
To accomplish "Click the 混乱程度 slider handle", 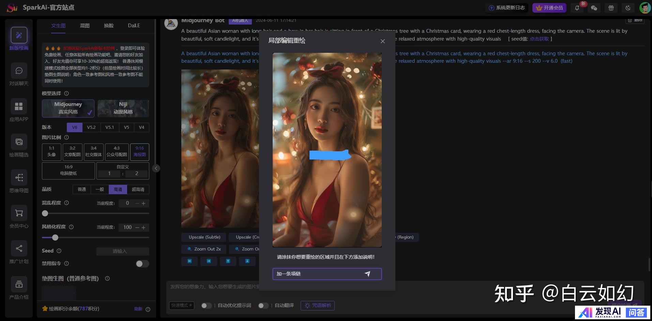I will pyautogui.click(x=45, y=213).
